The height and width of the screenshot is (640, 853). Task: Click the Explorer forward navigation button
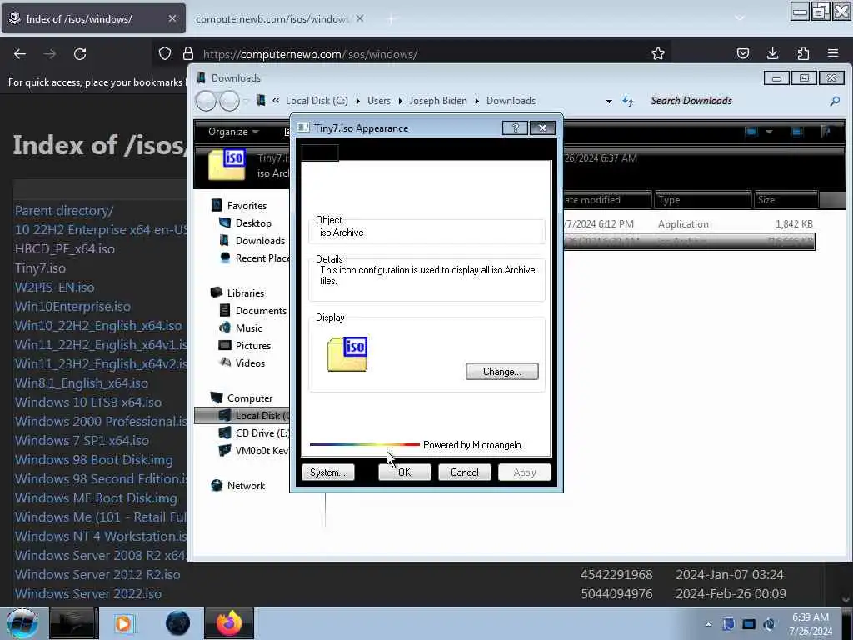(x=229, y=101)
